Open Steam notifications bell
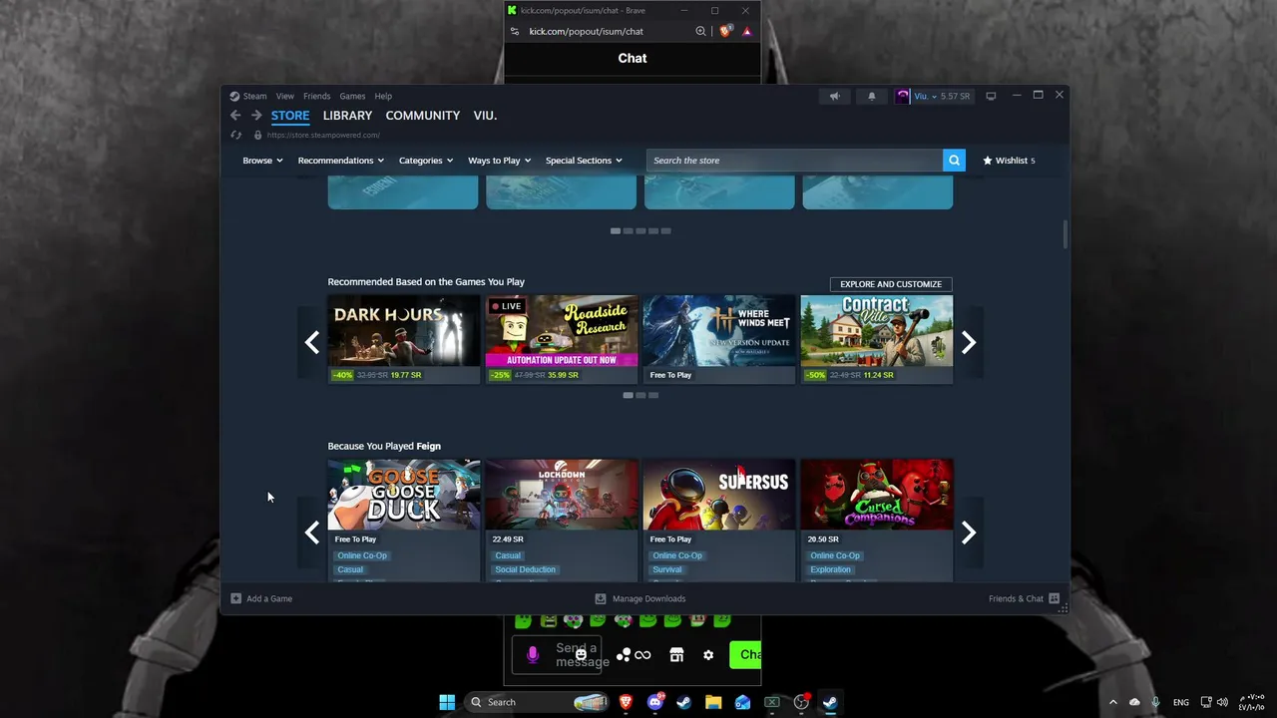Screen dimensions: 1277x718 (x=871, y=96)
